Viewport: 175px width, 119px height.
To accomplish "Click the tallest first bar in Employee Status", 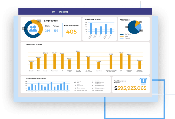I will pyautogui.click(x=91, y=28).
